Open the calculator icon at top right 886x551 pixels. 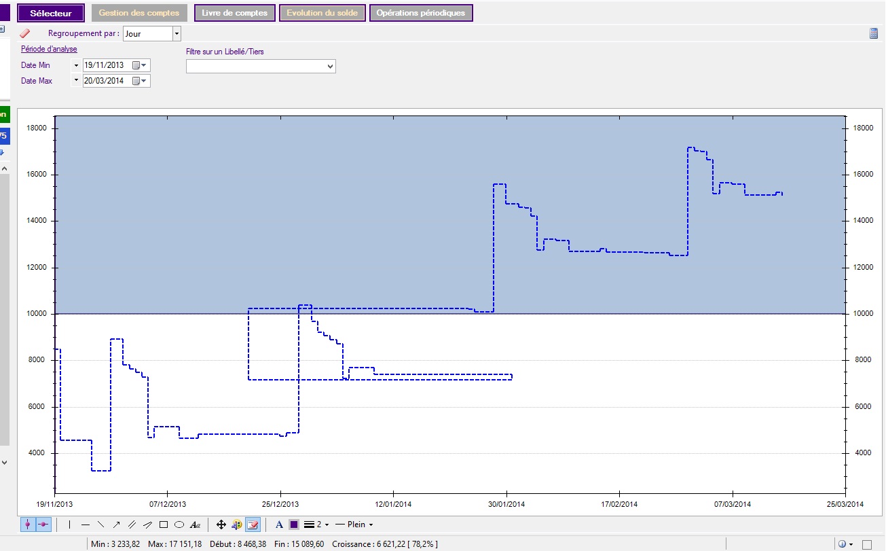[874, 33]
